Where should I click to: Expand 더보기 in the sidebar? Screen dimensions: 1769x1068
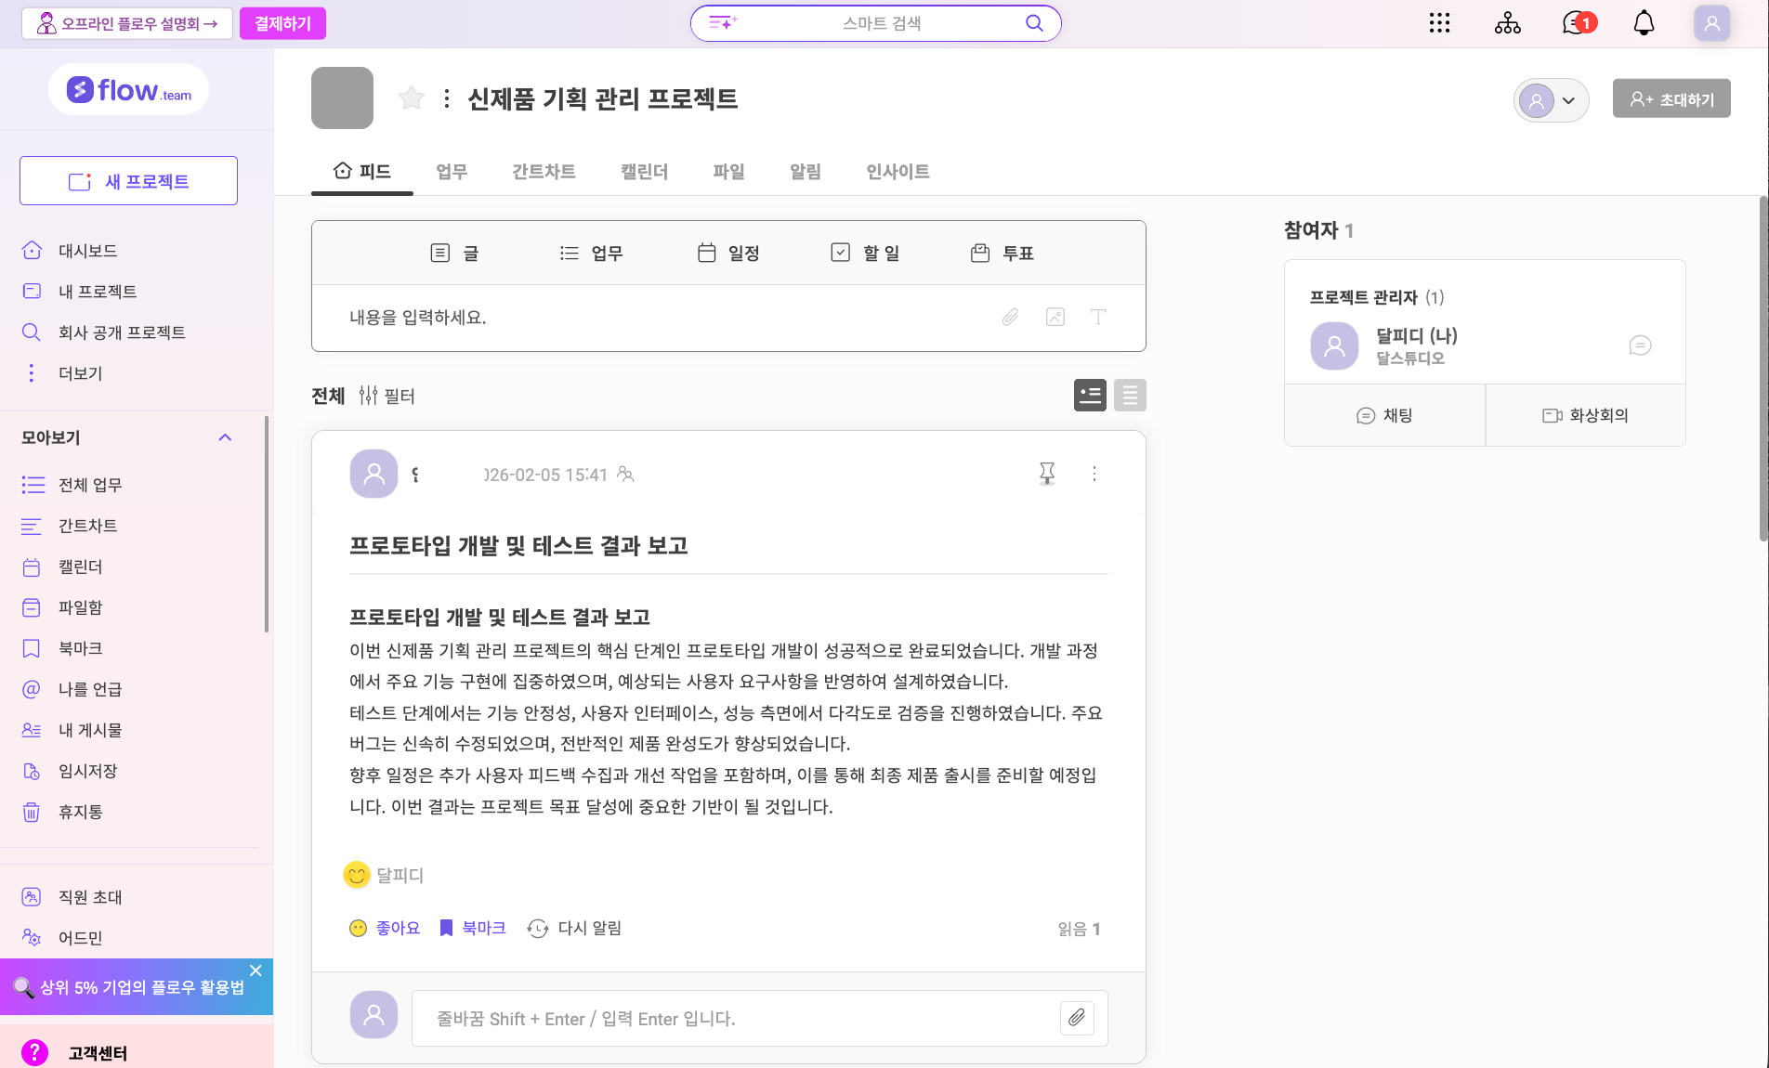click(x=81, y=373)
